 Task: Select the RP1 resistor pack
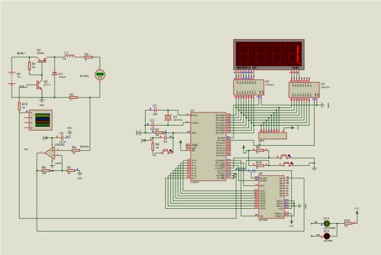272,136
